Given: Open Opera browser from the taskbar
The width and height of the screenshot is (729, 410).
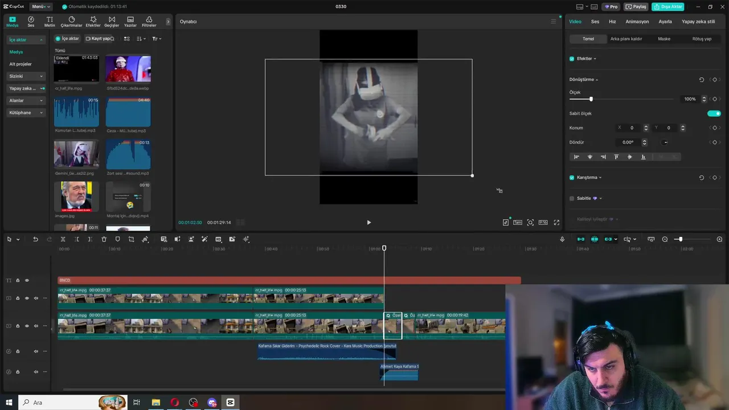Looking at the screenshot, I should click(x=174, y=403).
